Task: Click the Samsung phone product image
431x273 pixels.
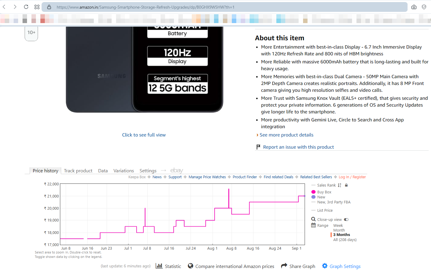Action: point(144,70)
